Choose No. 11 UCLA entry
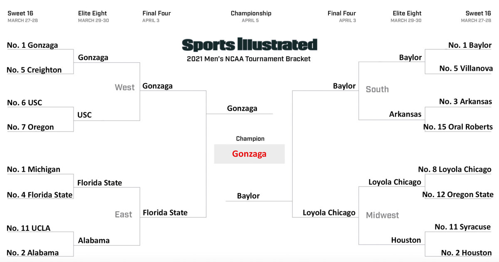This screenshot has width=499, height=262. click(x=29, y=228)
